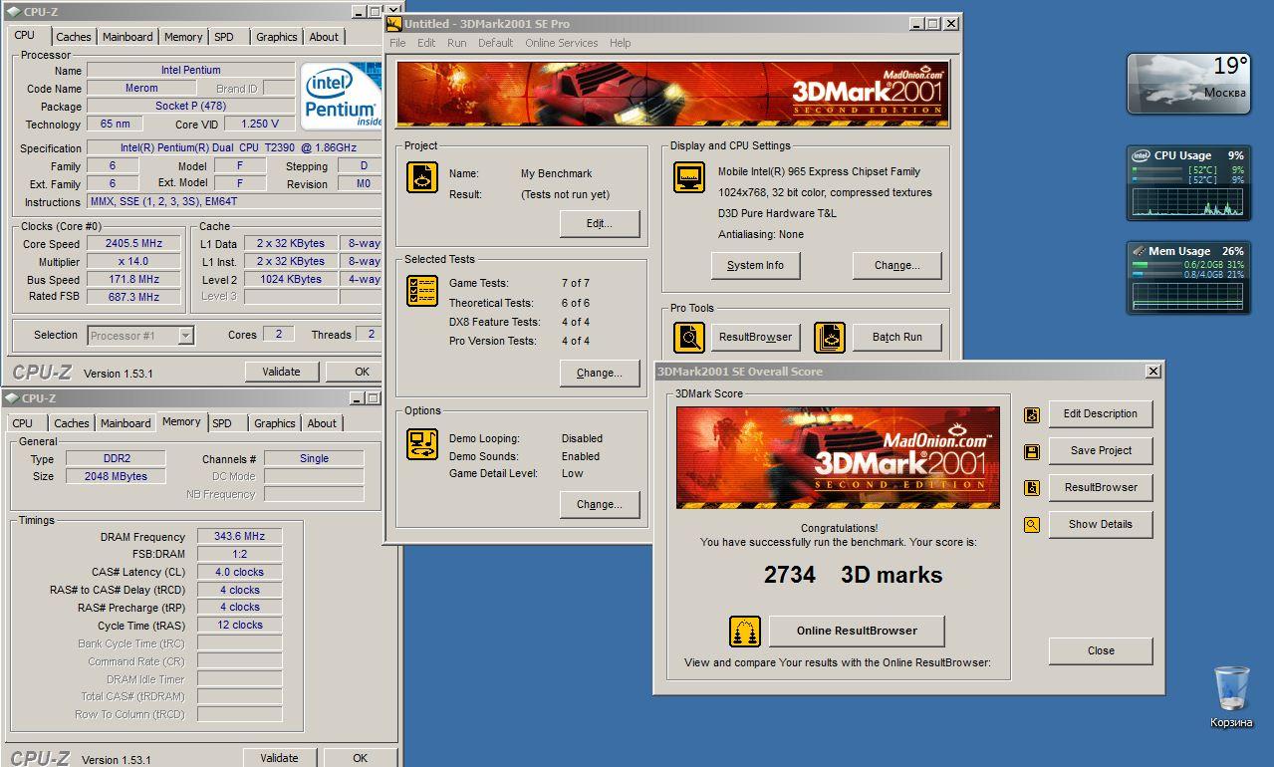
Task: Click the Edit Description button
Action: click(1101, 414)
